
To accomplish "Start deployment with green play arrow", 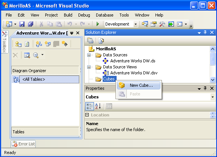I will click(x=98, y=24).
